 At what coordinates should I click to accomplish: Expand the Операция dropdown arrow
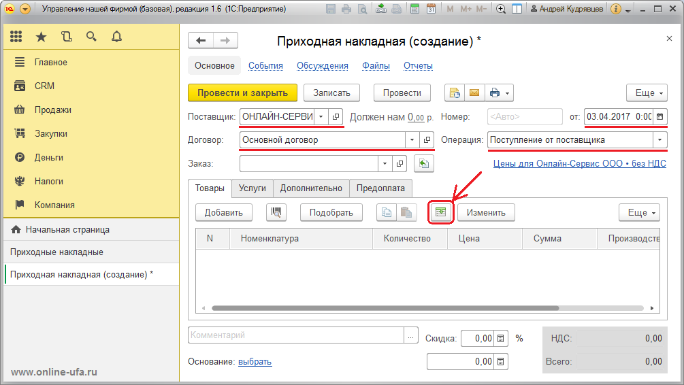(660, 140)
